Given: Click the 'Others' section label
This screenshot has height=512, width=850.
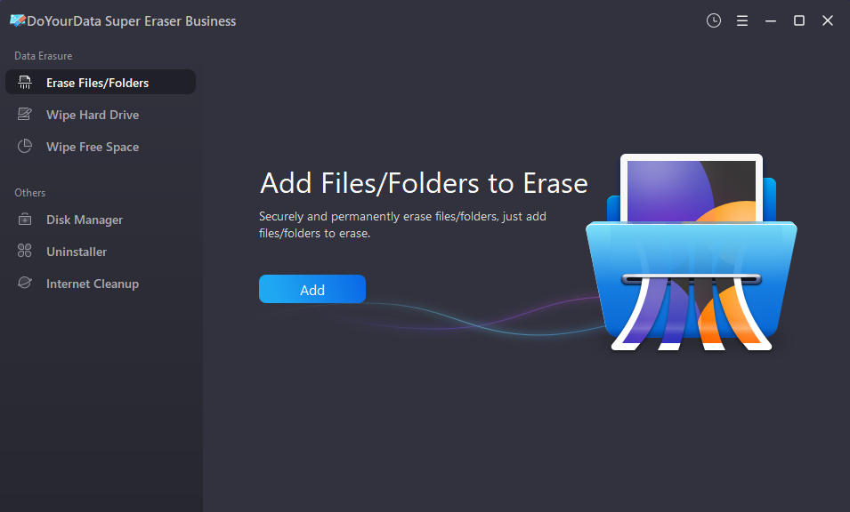Looking at the screenshot, I should tap(29, 193).
